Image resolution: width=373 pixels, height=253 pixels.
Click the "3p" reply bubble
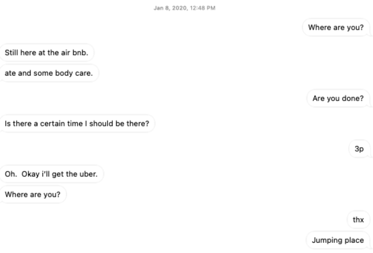359,150
